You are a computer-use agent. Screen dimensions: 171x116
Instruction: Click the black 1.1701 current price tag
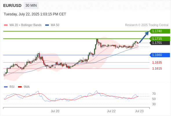(x=160, y=43)
